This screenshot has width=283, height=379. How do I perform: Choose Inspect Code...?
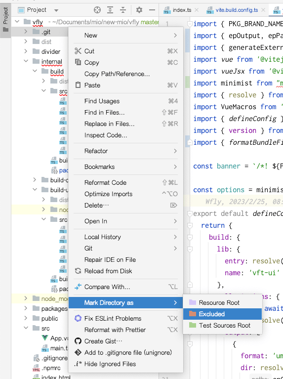pyautogui.click(x=125, y=135)
